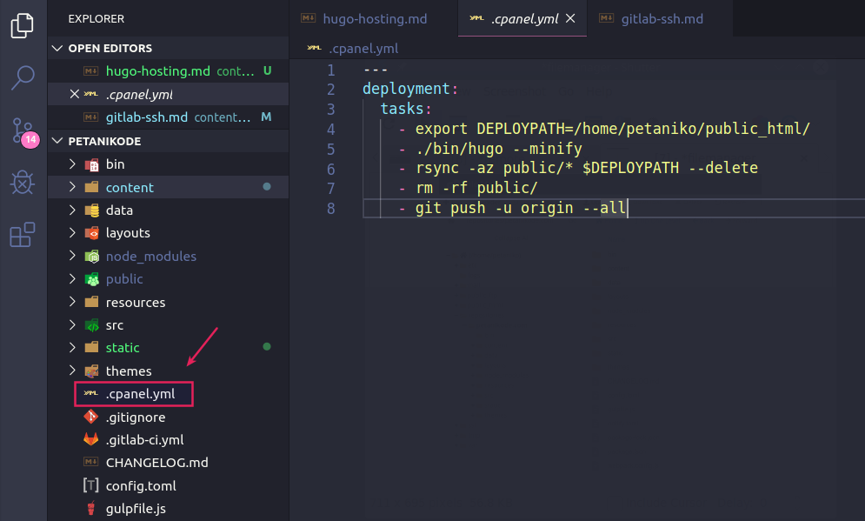Close the .cpanel.yml editor tab
The height and width of the screenshot is (521, 865).
click(x=569, y=18)
